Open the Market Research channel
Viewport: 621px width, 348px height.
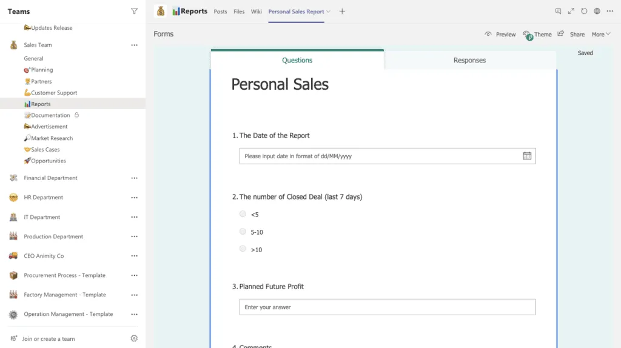pos(49,138)
